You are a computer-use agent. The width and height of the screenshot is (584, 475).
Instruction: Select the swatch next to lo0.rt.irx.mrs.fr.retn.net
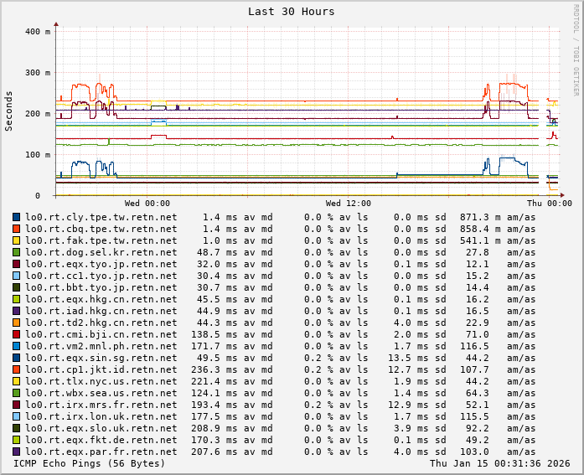coord(16,405)
